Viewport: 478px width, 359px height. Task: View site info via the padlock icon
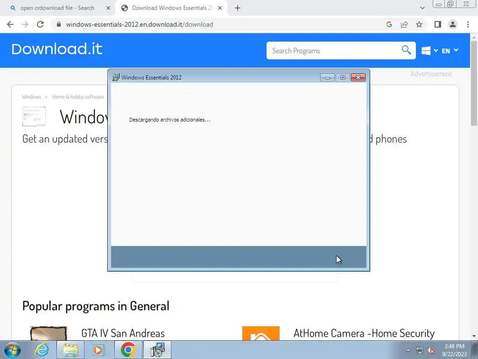(59, 24)
